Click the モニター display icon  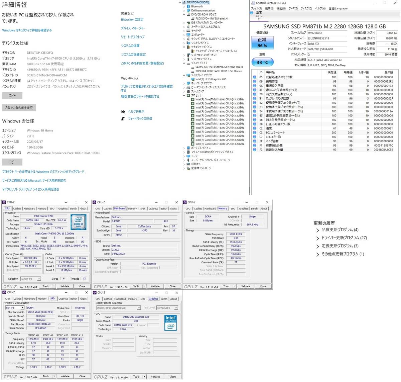click(x=188, y=156)
